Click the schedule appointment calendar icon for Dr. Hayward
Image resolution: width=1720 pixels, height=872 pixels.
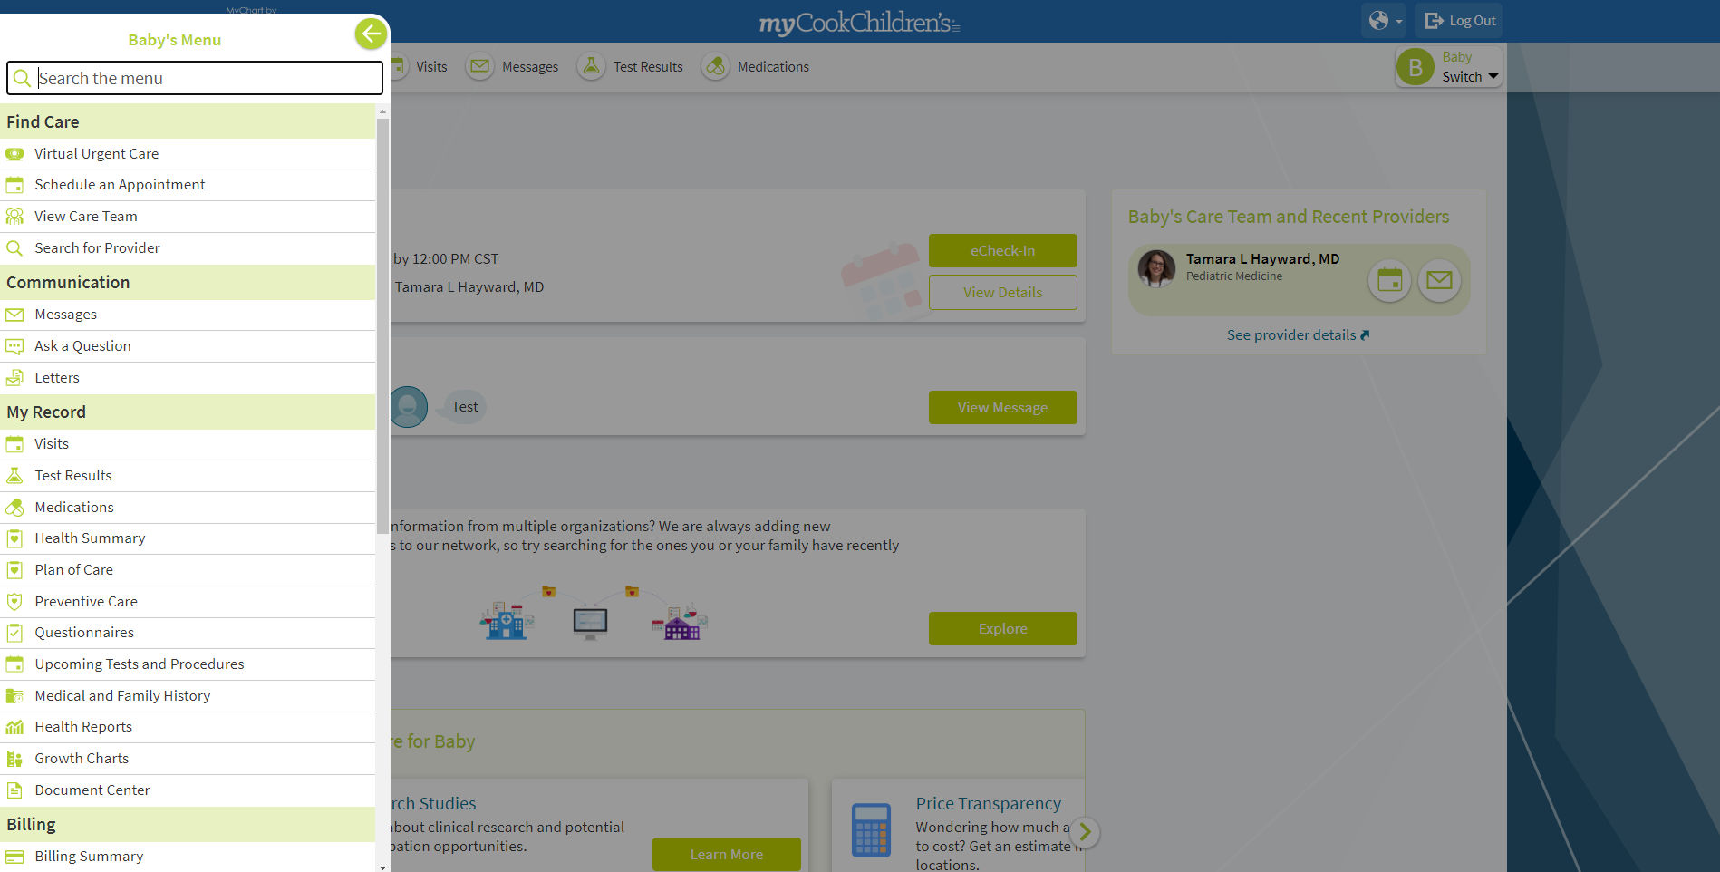(1389, 280)
